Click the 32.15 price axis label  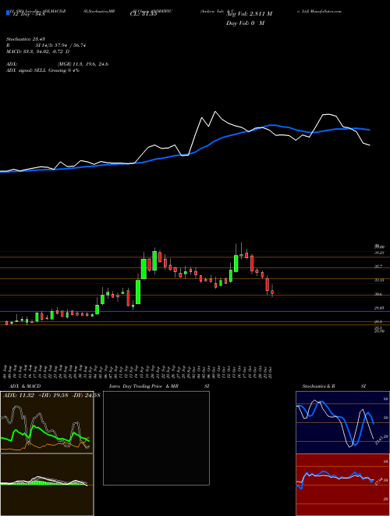pyautogui.click(x=379, y=280)
